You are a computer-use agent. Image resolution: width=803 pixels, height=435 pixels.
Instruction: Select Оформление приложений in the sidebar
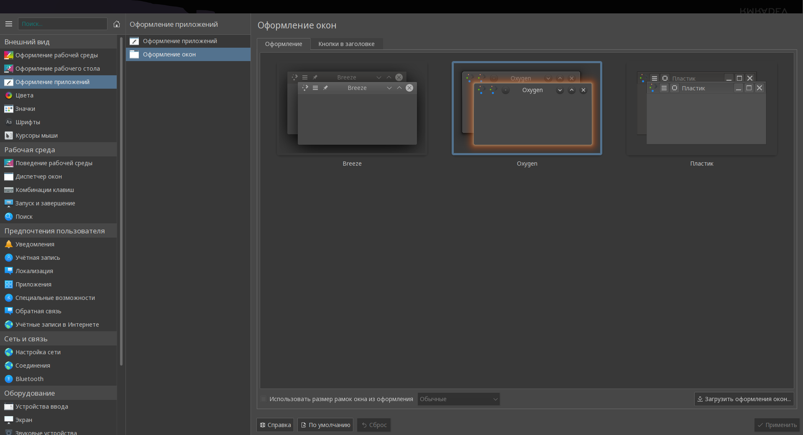tap(58, 82)
